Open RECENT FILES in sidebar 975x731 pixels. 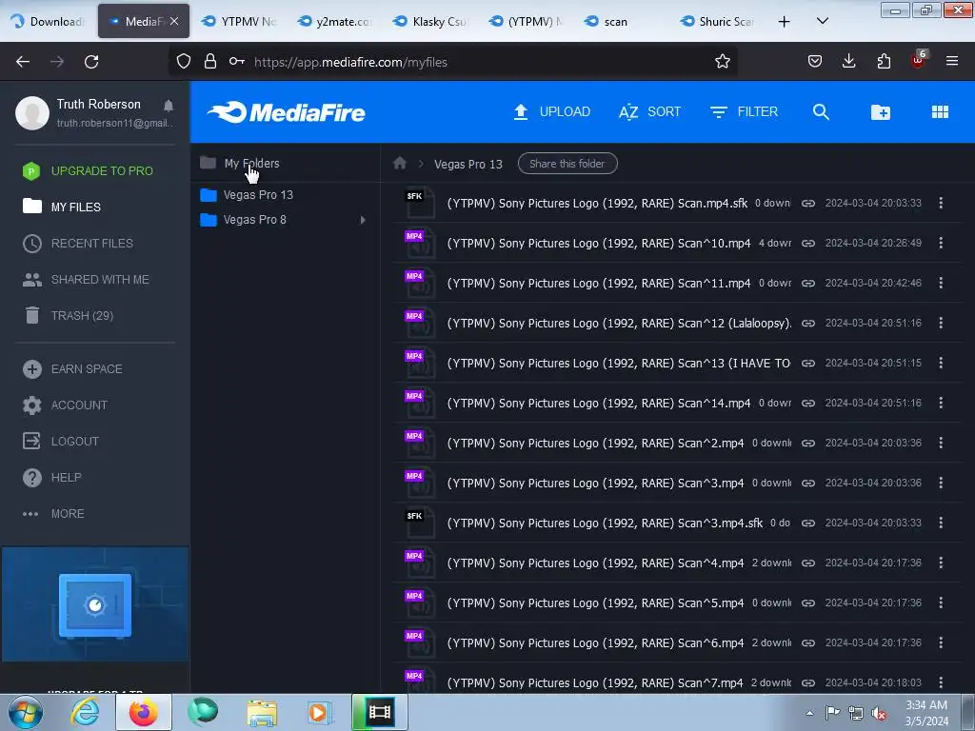tap(78, 243)
